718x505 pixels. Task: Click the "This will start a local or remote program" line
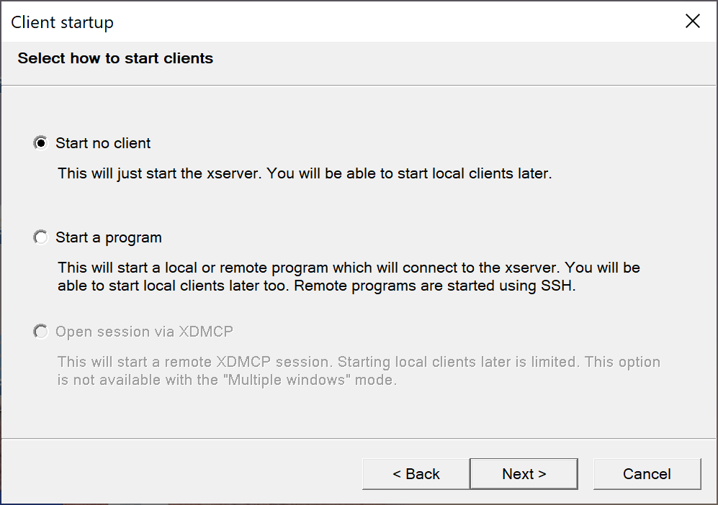tap(310, 268)
